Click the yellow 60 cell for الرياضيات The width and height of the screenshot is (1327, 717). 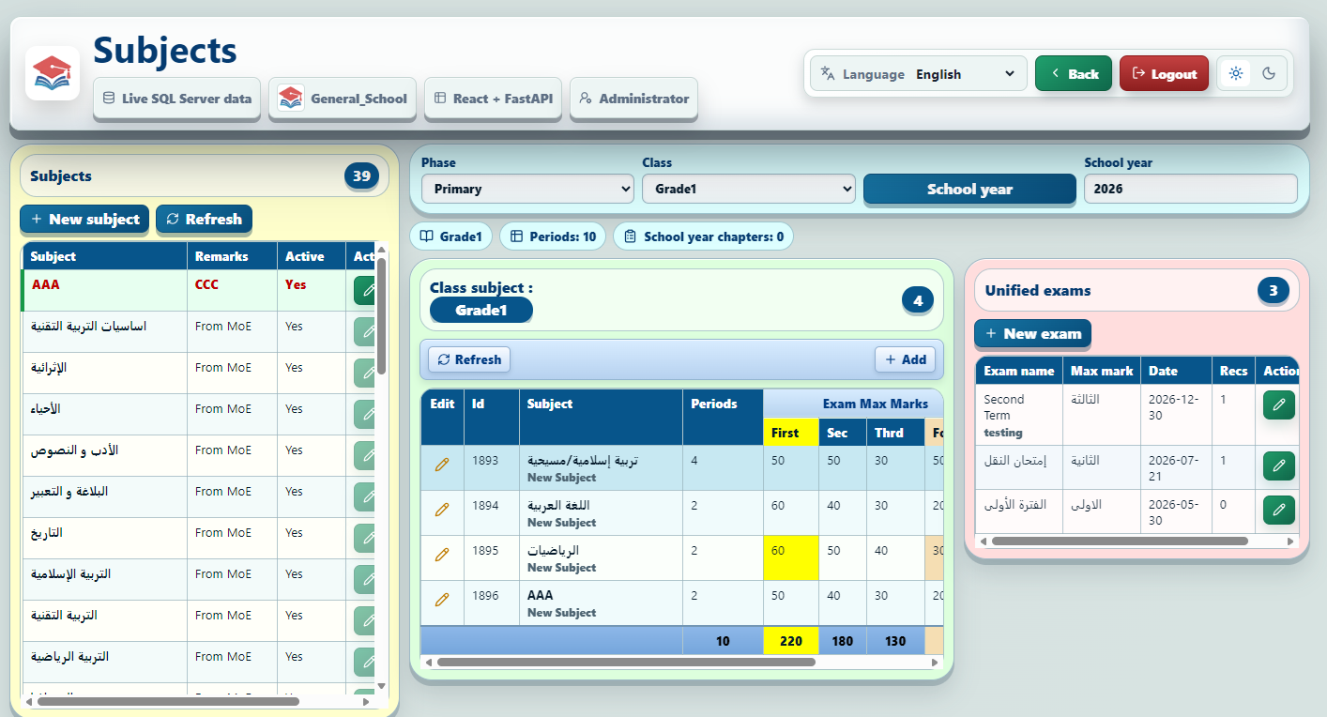click(791, 557)
